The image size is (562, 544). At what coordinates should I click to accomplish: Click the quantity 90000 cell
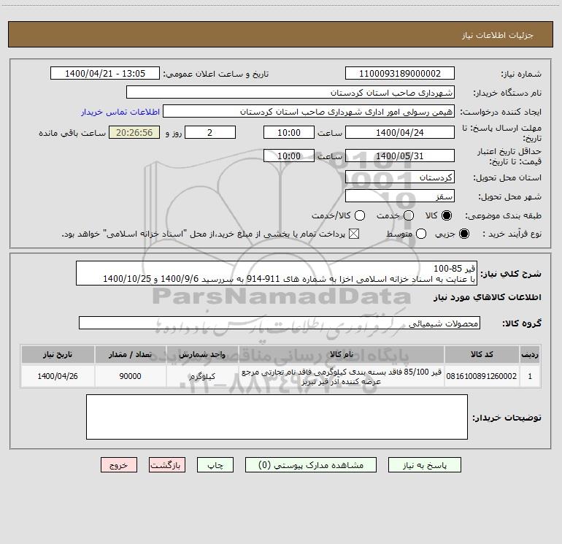click(x=130, y=376)
